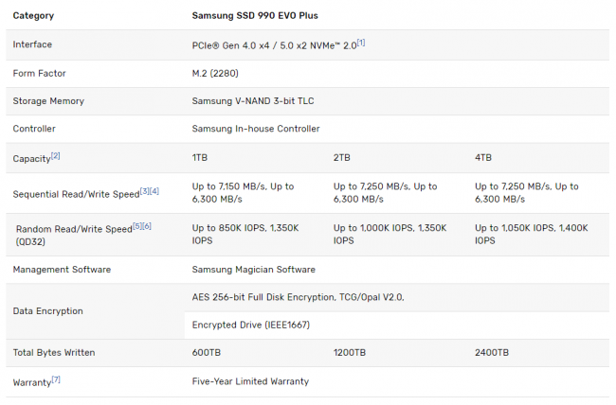Open footnote 6 on Random Read/Write Speed
Viewport: 616px width, 405px height.
click(146, 225)
